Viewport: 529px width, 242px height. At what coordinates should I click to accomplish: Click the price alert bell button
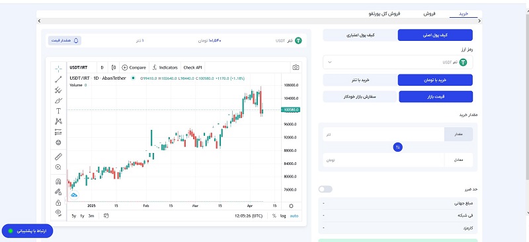pos(65,40)
